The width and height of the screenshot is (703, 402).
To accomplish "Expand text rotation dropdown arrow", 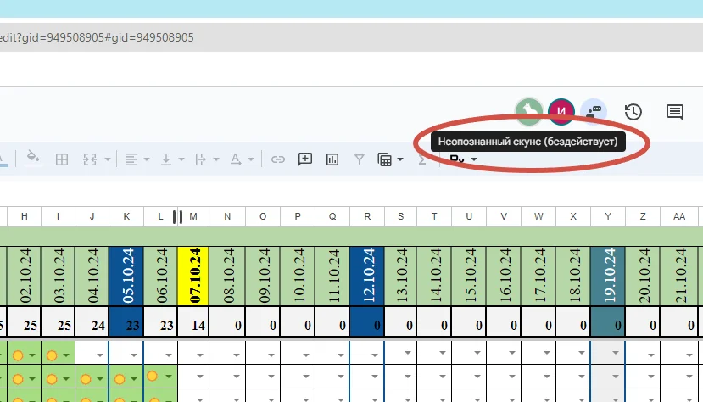I will (x=251, y=159).
